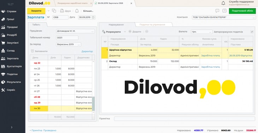This screenshot has width=258, height=133.
Task: Click the Додати add accrual button
Action: click(135, 31)
